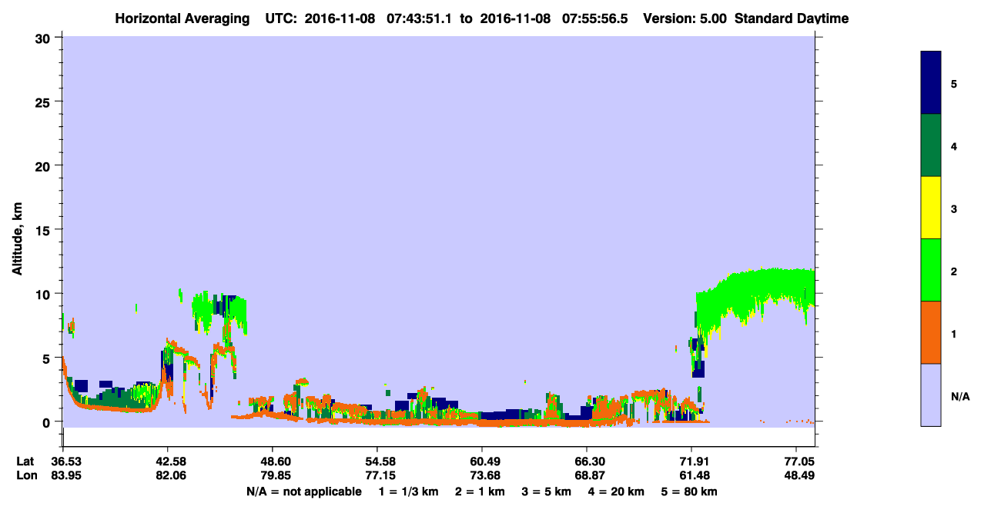The height and width of the screenshot is (513, 1001).
Task: Click the bright green level 2 colorbar swatch
Action: pos(931,270)
